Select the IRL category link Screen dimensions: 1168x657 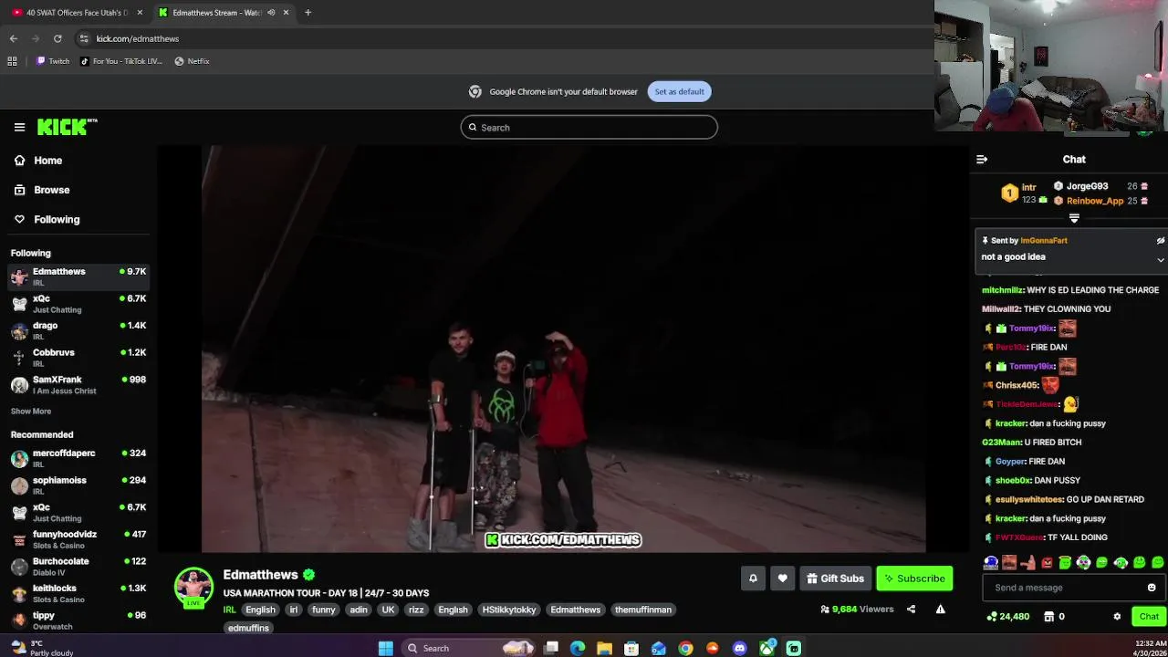click(230, 610)
